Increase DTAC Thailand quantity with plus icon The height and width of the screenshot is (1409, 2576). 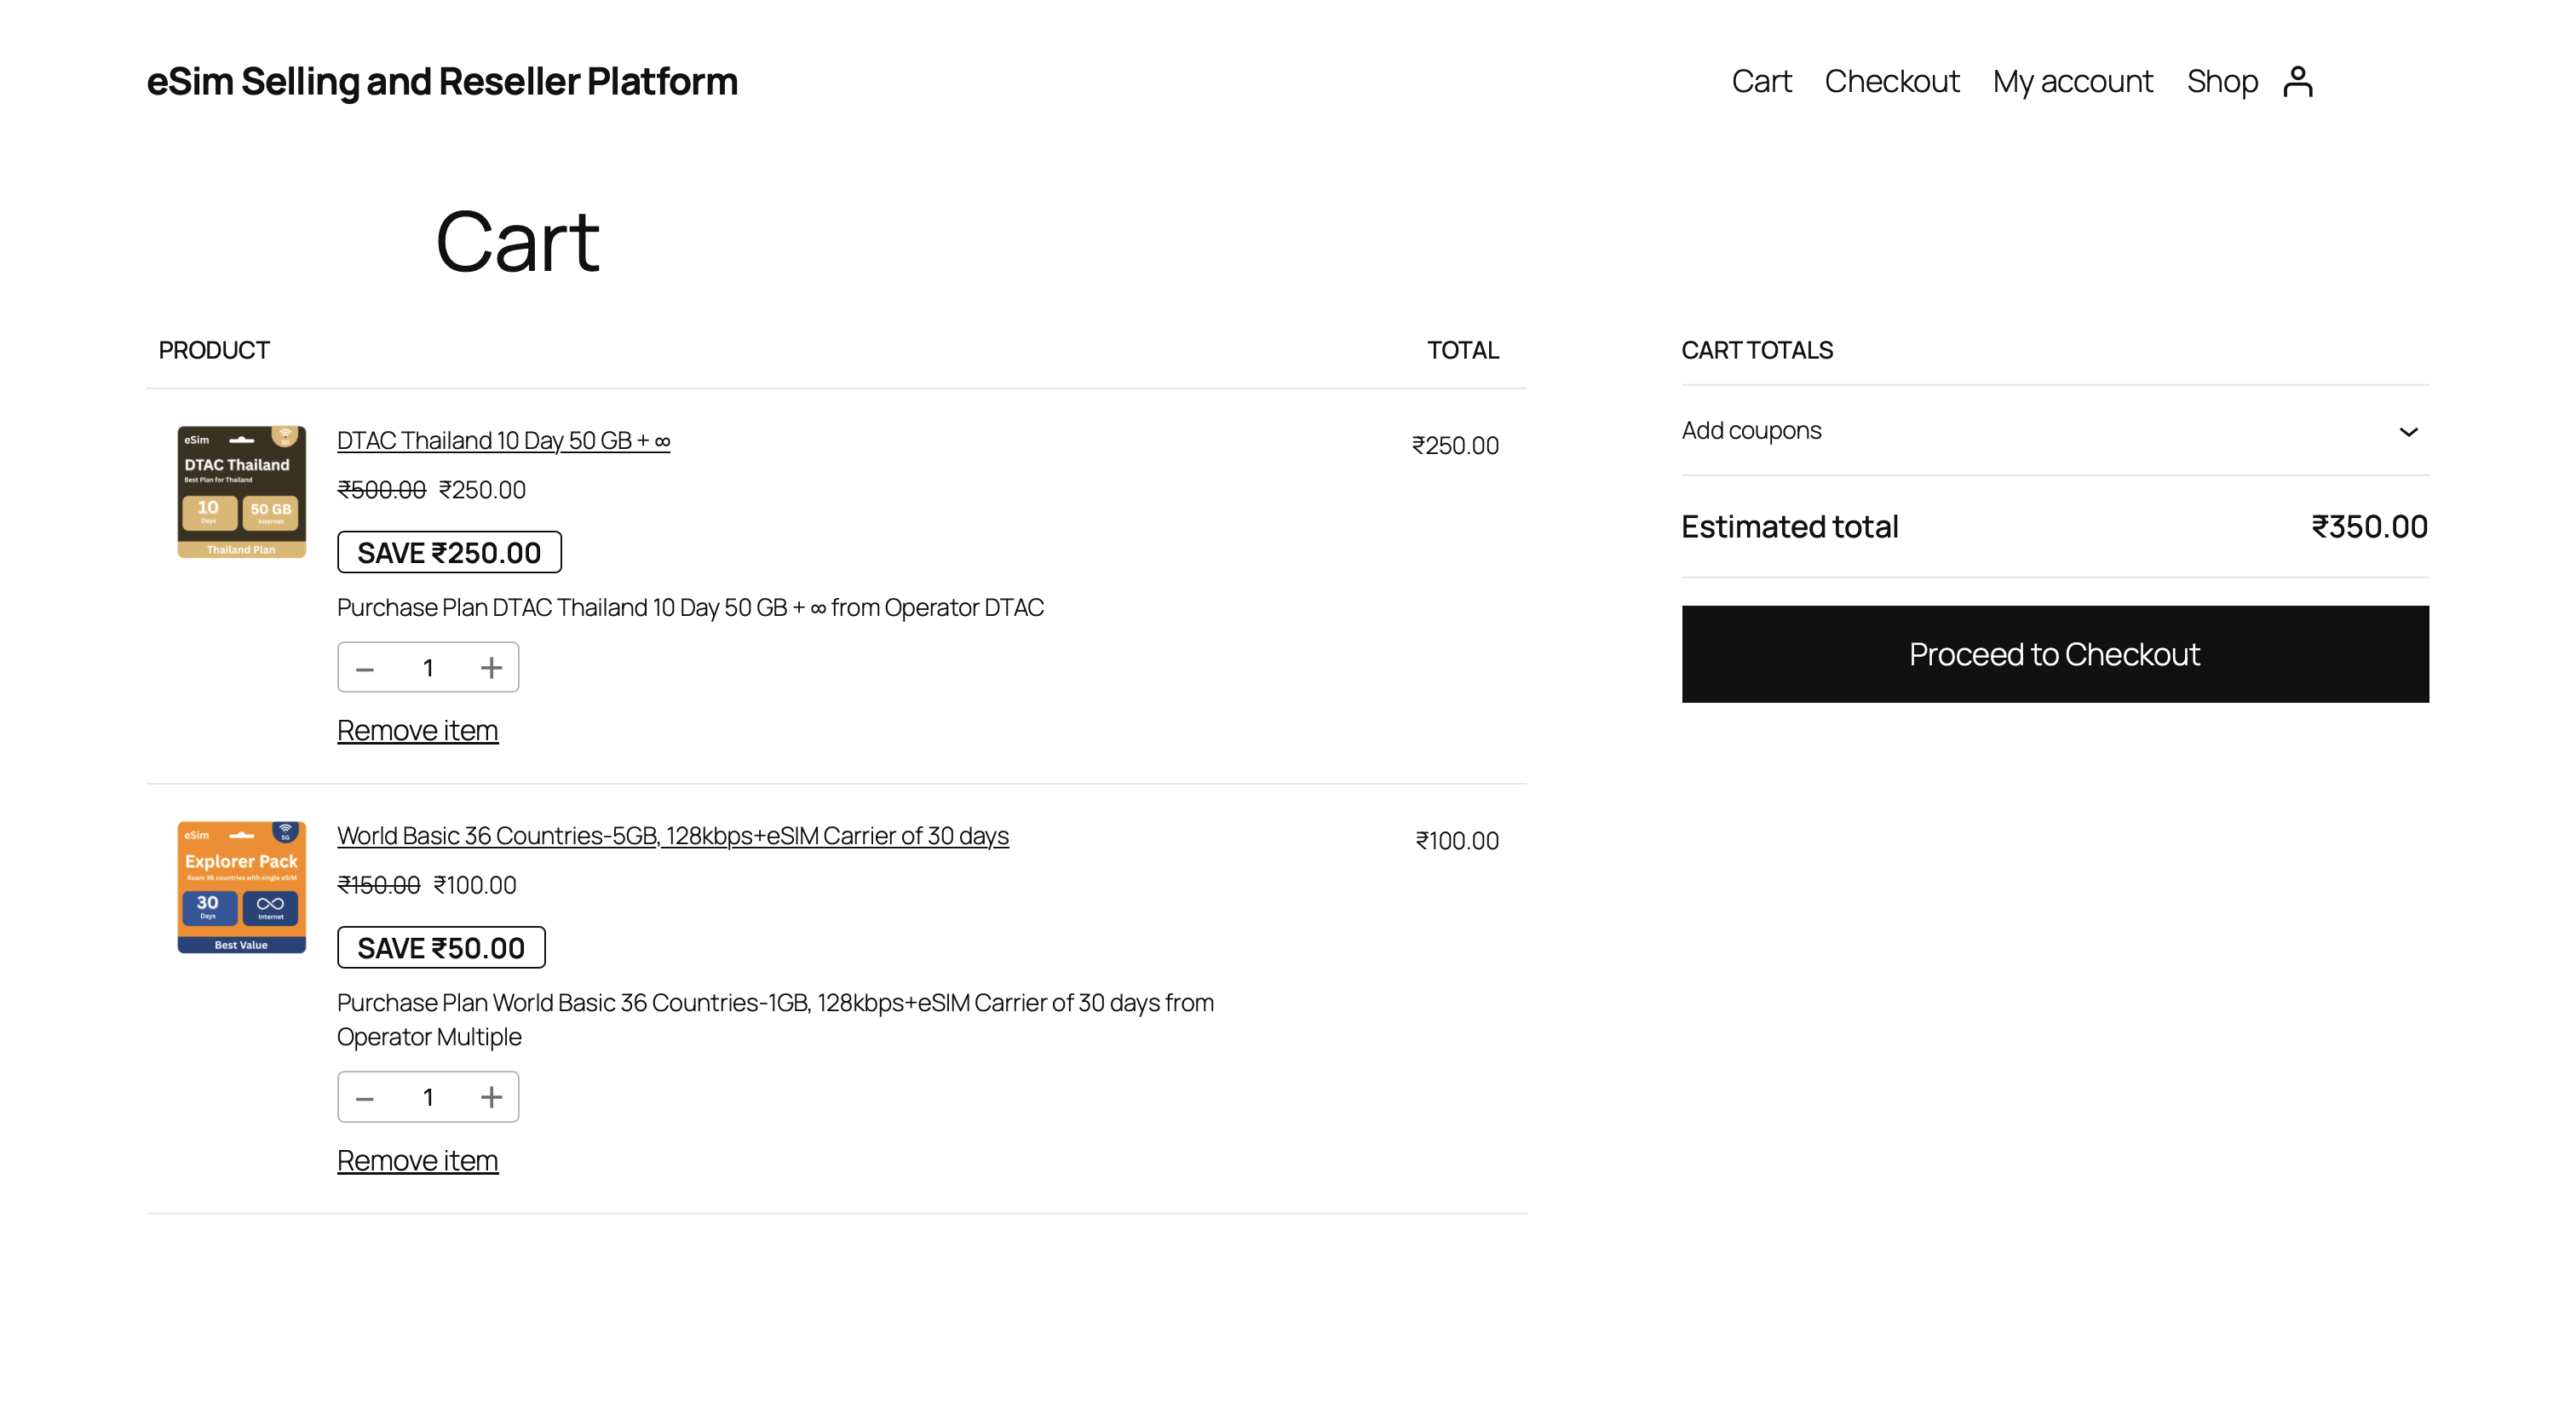(x=491, y=667)
